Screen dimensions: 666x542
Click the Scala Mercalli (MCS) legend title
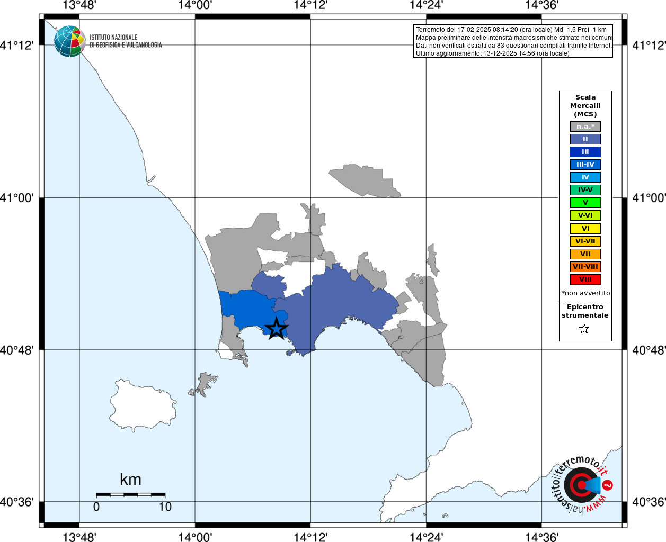click(585, 106)
